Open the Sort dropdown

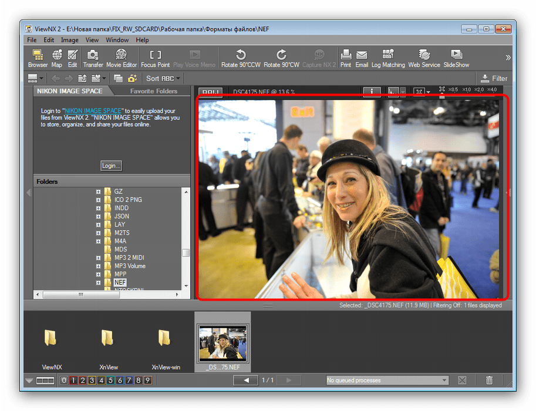(163, 78)
